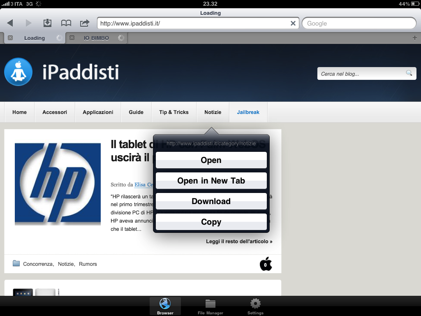
Task: Open the Jailbreak nav item
Action: pyautogui.click(x=248, y=112)
